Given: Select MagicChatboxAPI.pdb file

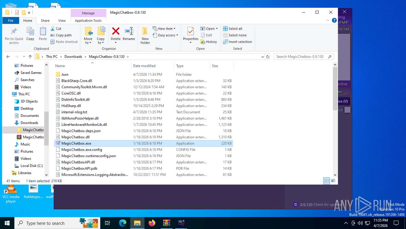Looking at the screenshot, I should pos(143,168).
